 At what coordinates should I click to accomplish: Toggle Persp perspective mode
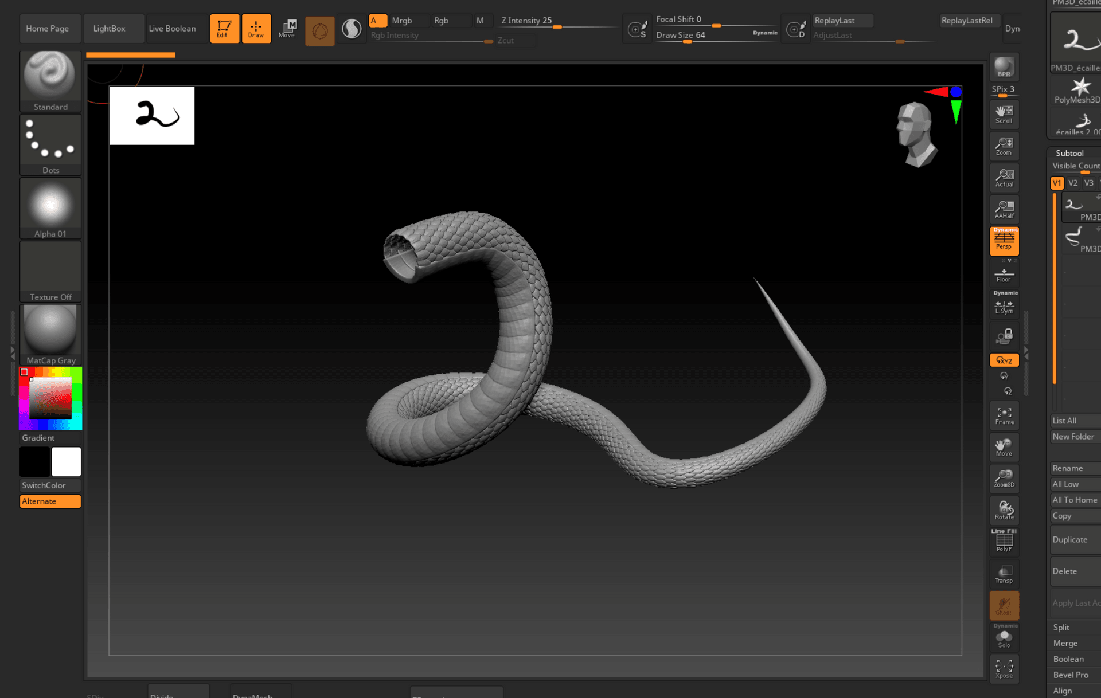[x=1004, y=241]
